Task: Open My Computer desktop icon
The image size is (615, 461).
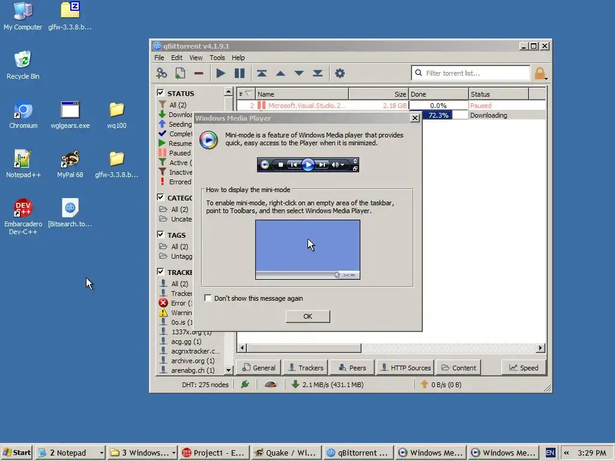Action: [x=23, y=16]
